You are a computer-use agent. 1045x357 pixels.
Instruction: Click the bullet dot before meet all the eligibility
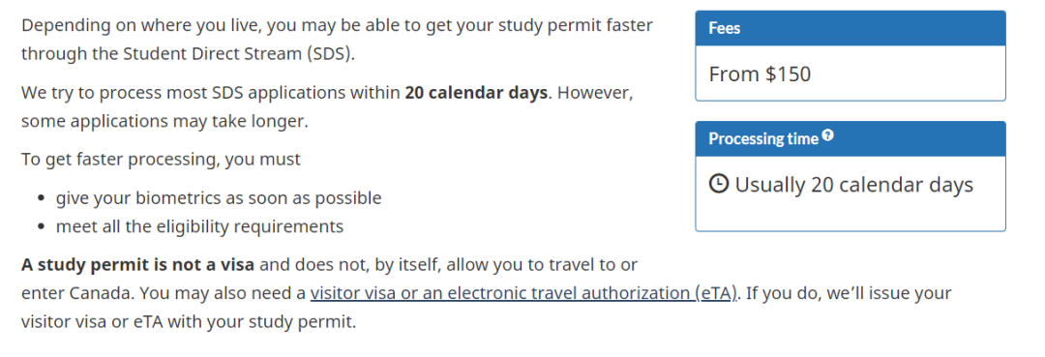(42, 227)
